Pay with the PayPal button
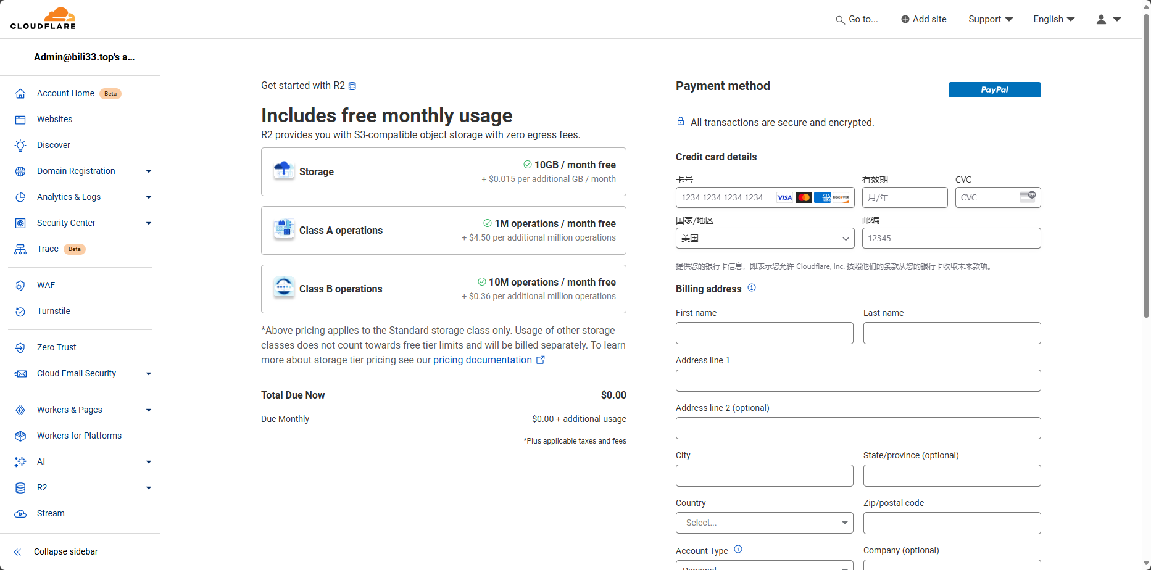 point(994,89)
